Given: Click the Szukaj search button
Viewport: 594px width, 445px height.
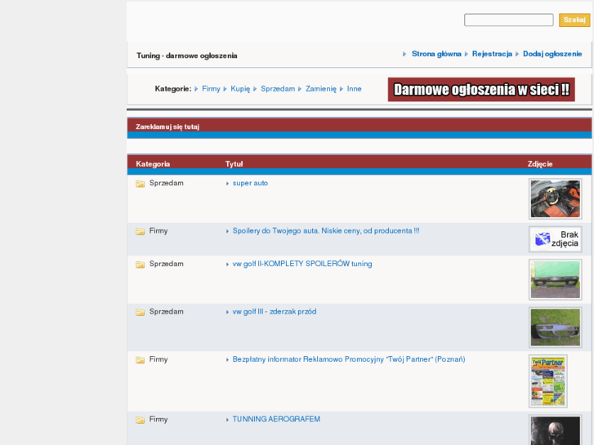Looking at the screenshot, I should pos(574,20).
